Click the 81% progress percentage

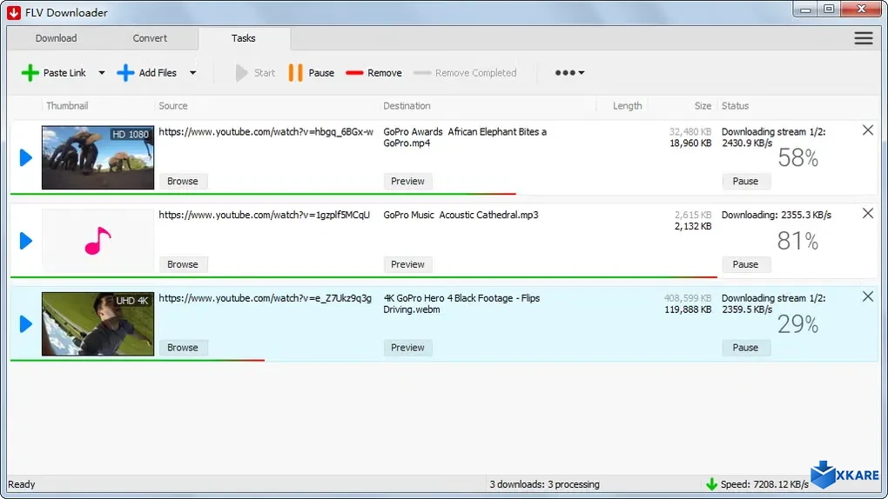798,241
